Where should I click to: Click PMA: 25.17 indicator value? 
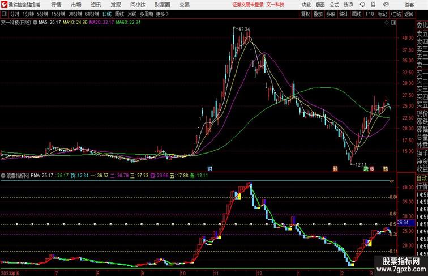(x=42, y=176)
